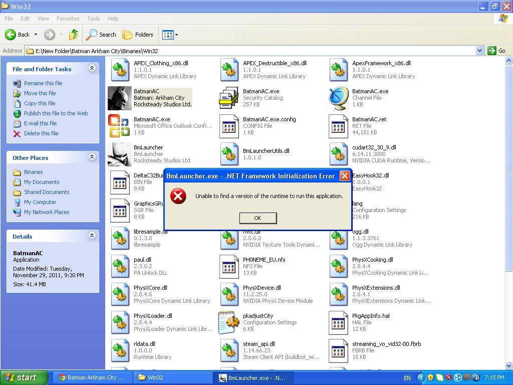This screenshot has width=513, height=385.
Task: Open the File menu
Action: click(x=9, y=19)
